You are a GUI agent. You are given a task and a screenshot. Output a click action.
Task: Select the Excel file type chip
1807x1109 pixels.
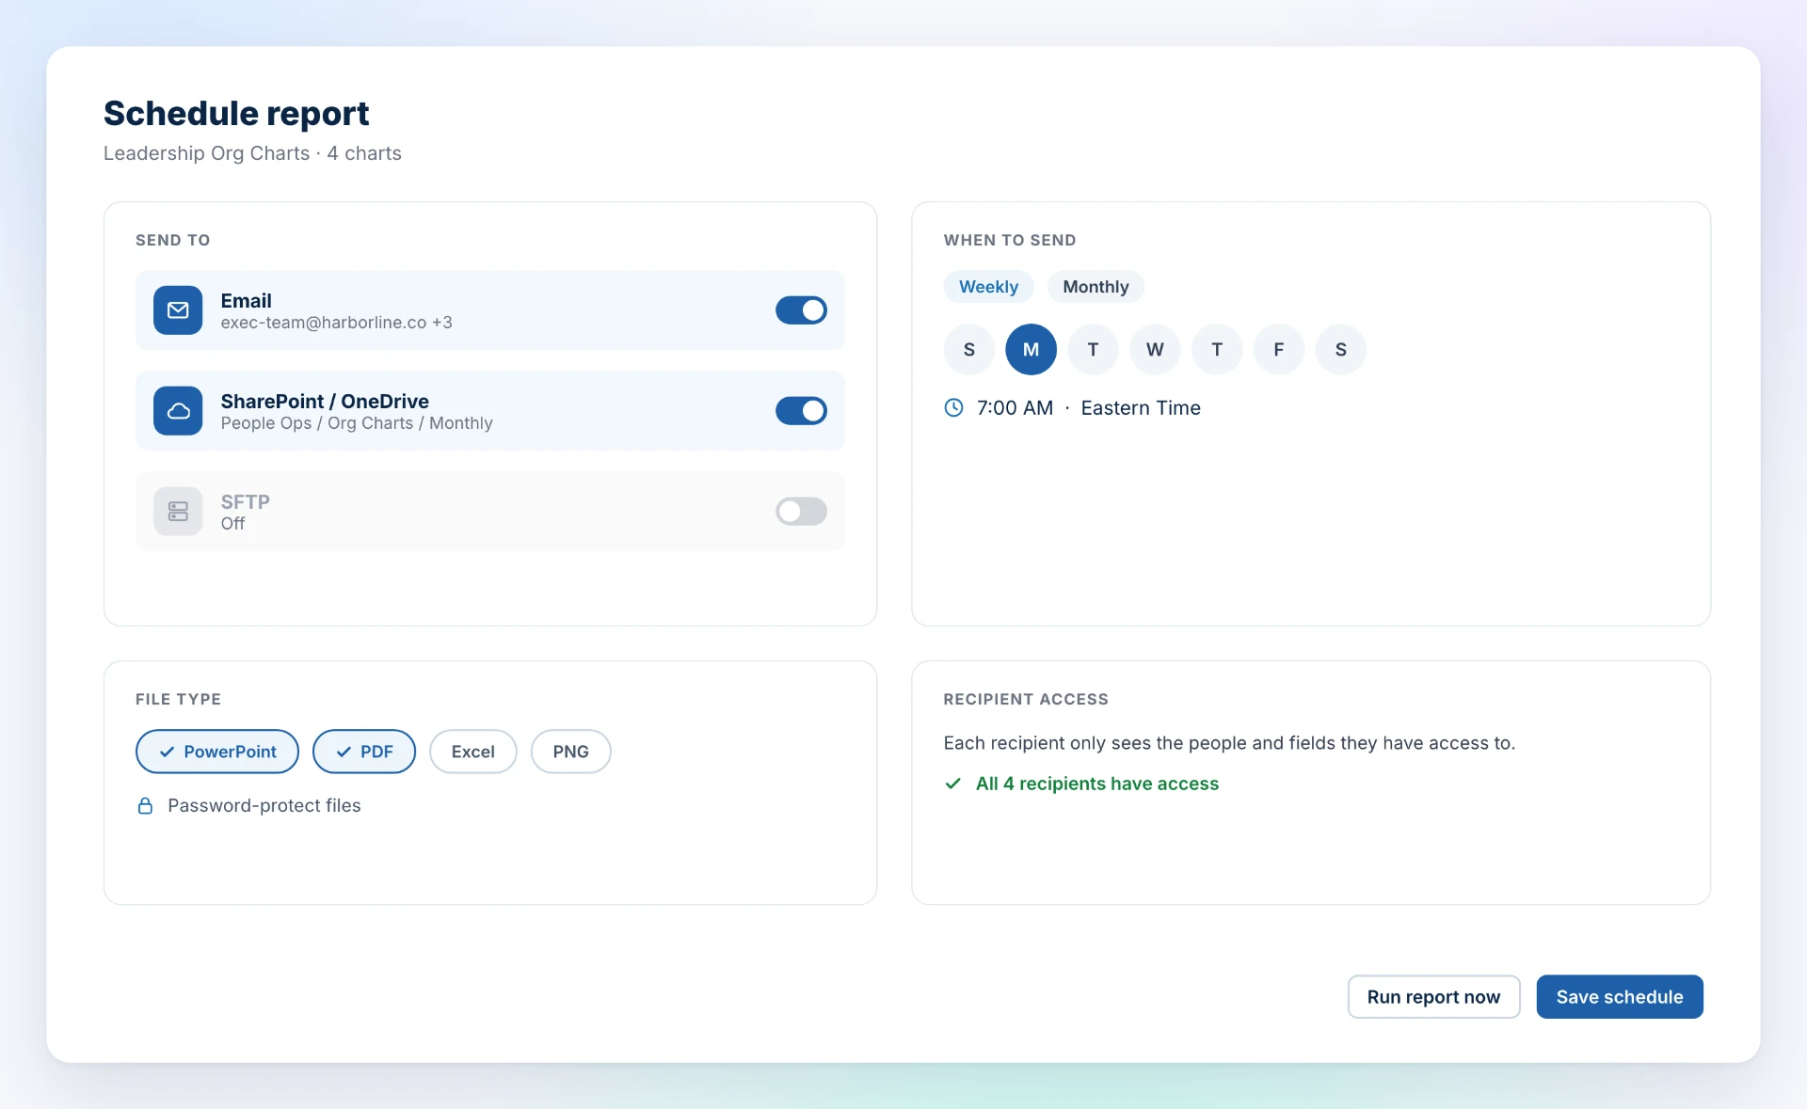coord(472,752)
